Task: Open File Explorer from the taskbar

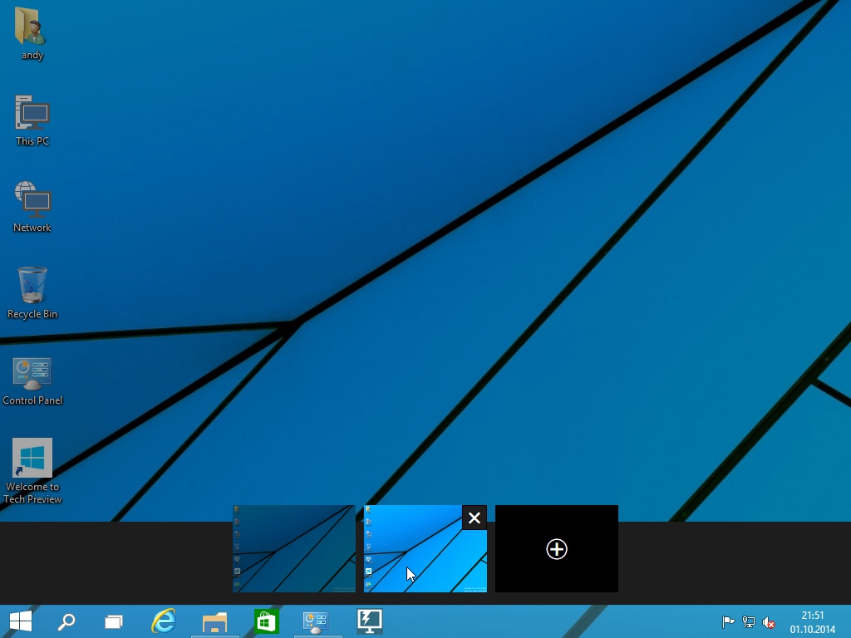Action: (214, 621)
